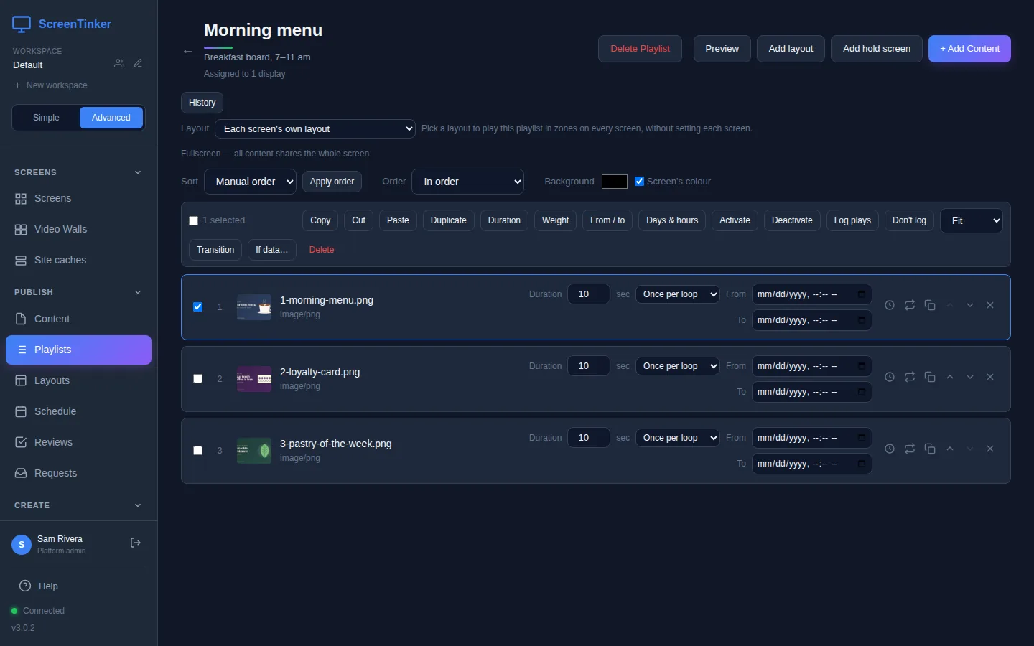Screen dimensions: 1034x646
Task: Move 3-pastry-of-the-week.png up with chevron
Action: click(950, 449)
